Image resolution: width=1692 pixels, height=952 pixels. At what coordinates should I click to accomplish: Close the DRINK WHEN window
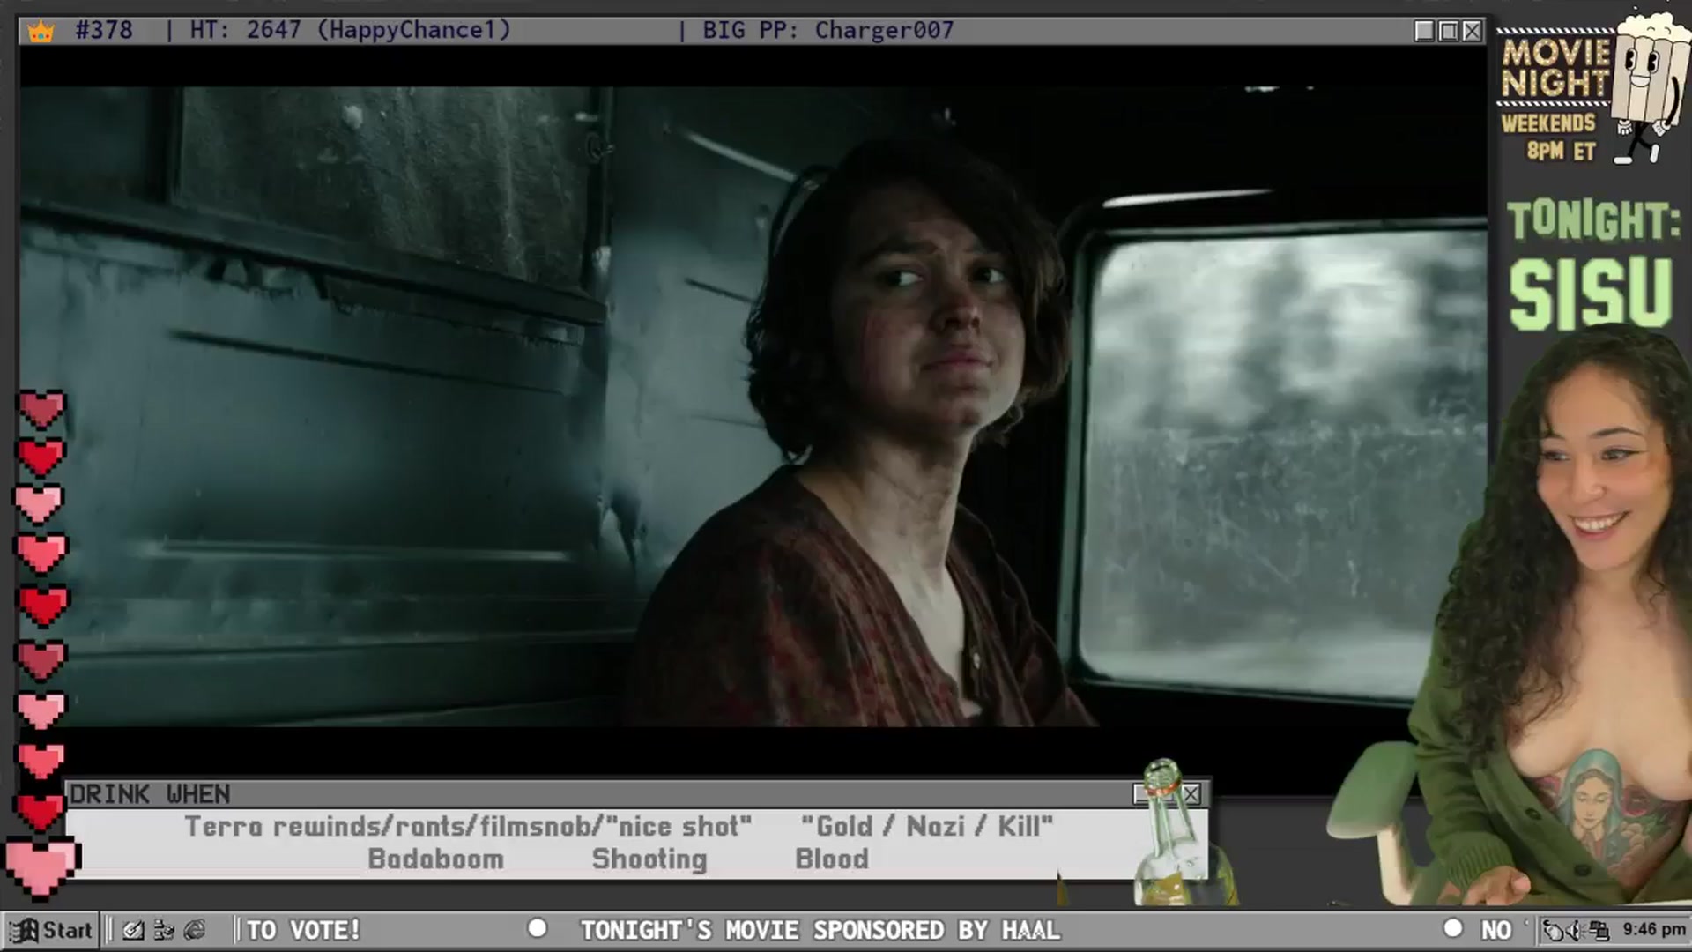tap(1191, 794)
